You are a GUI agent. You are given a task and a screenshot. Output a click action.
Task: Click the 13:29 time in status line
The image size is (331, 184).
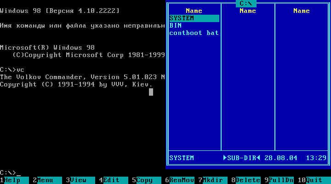316,158
